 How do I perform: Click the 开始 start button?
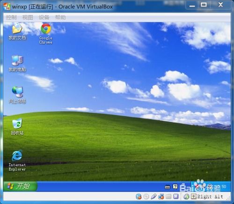click(x=20, y=186)
